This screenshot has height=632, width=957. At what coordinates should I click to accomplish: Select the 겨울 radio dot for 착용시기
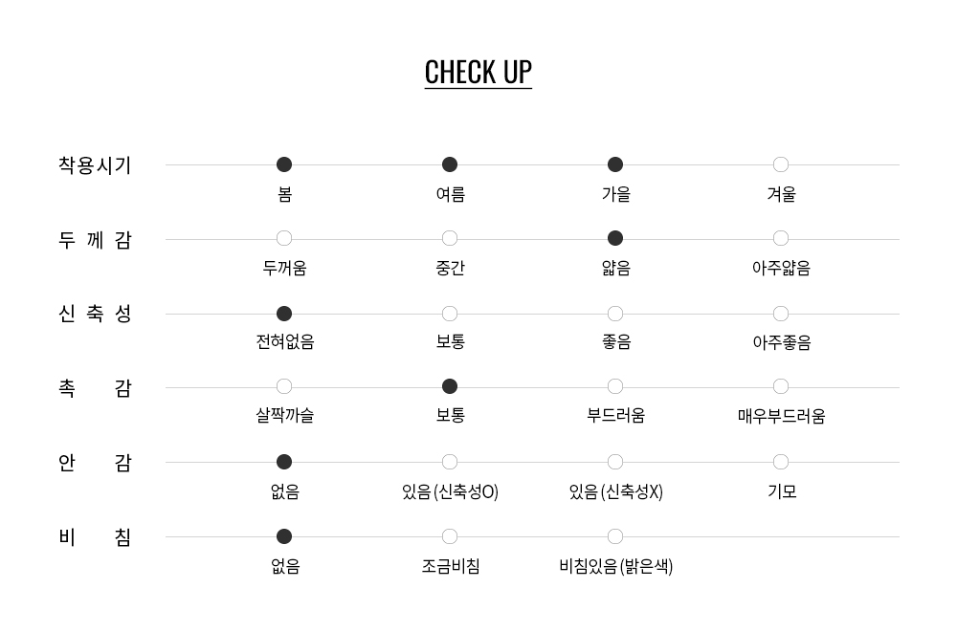pyautogui.click(x=781, y=164)
